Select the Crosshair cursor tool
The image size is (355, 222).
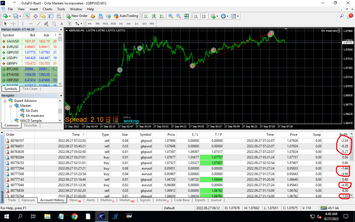click(x=13, y=24)
